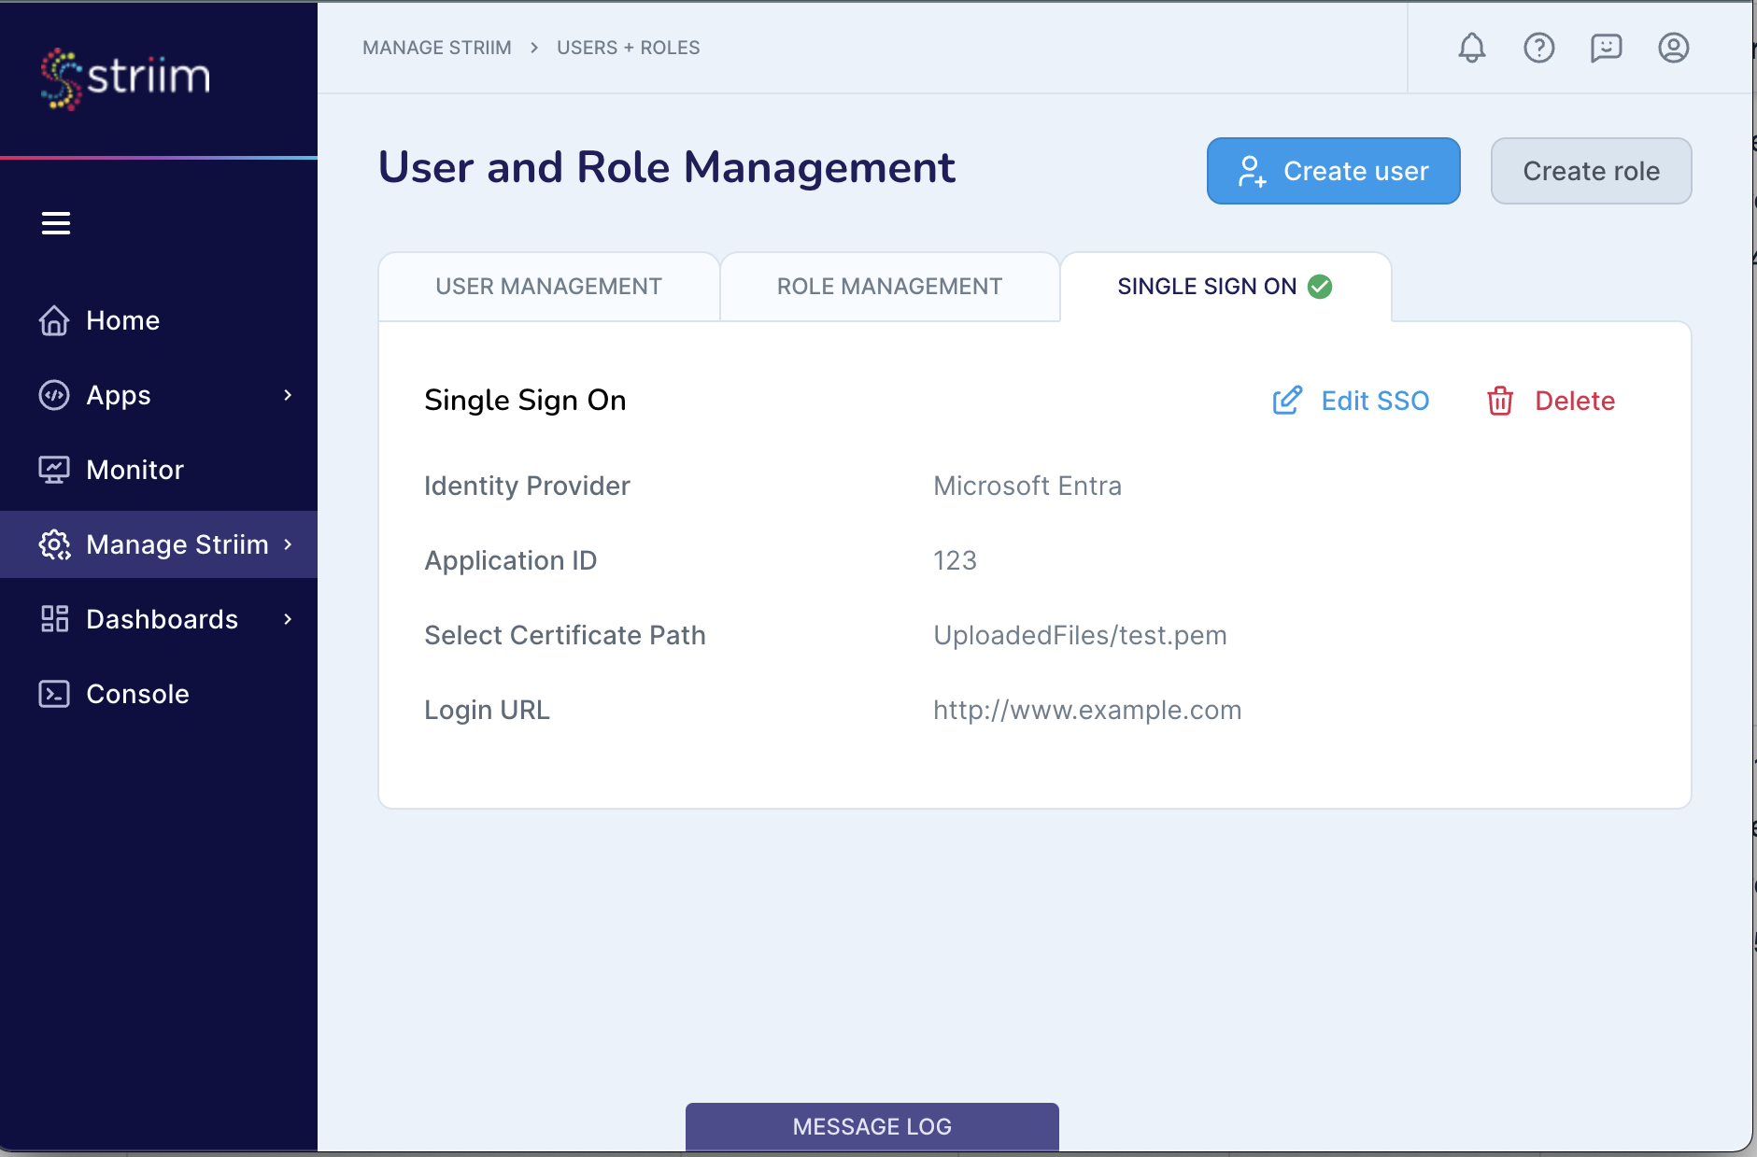Screen dimensions: 1757x1157
Task: Open Apps in the sidebar
Action: 159,395
